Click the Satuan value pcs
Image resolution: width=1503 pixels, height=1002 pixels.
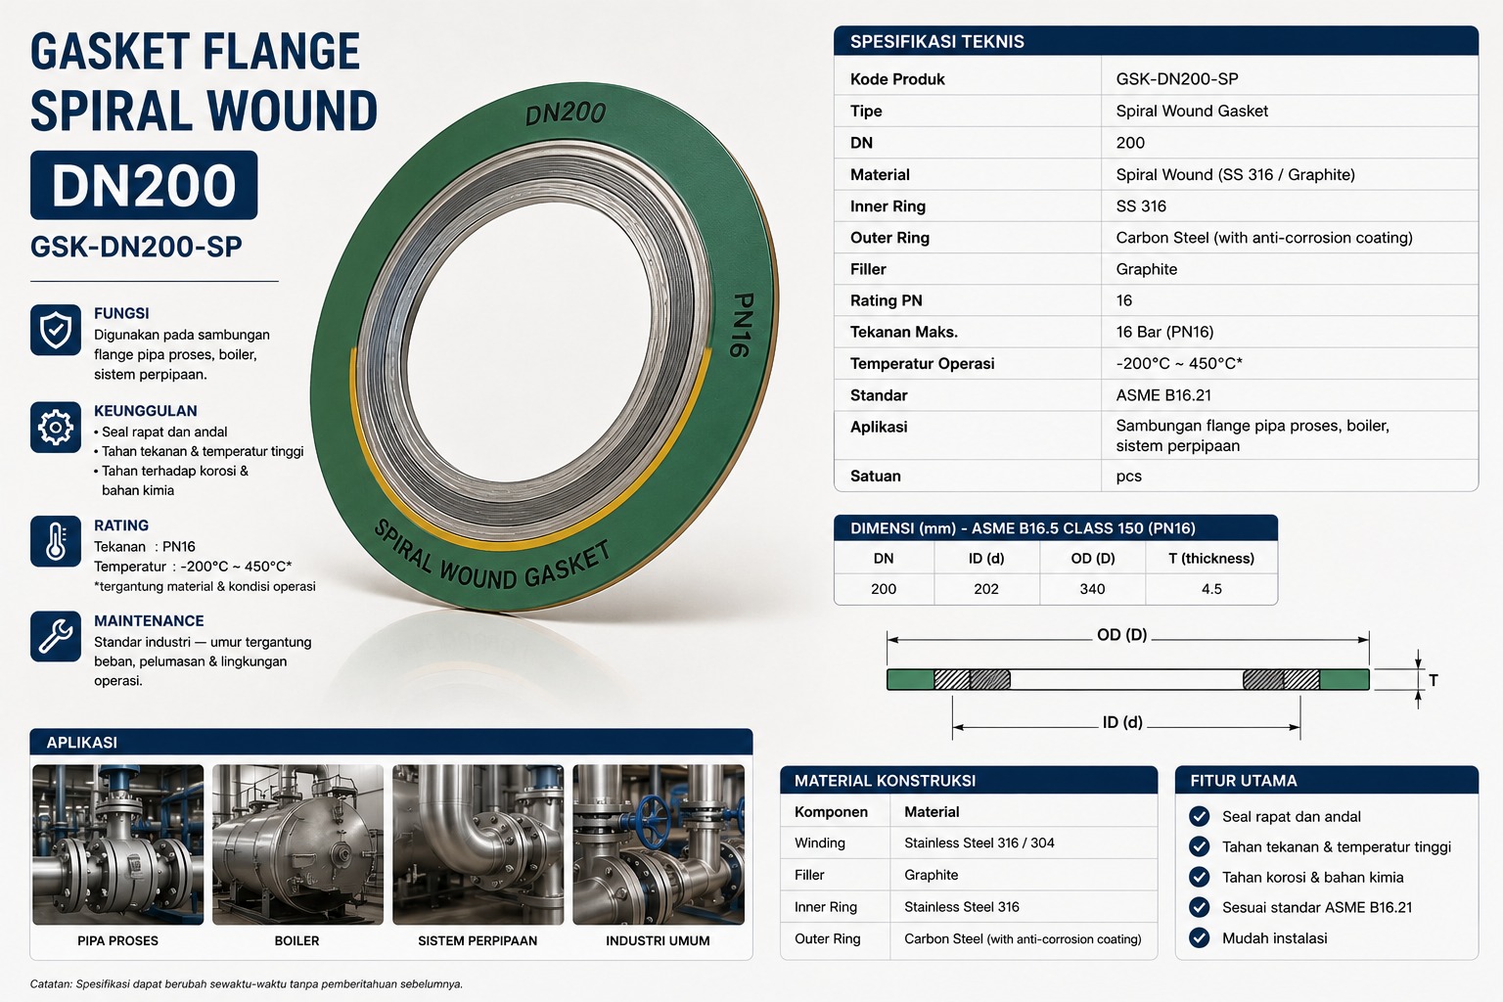(x=1128, y=477)
